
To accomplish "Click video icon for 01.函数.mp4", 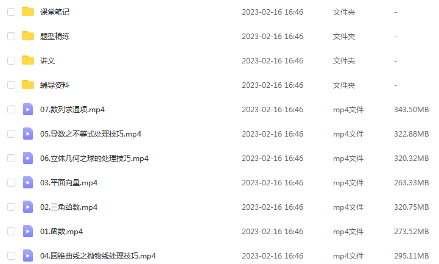I will click(28, 231).
